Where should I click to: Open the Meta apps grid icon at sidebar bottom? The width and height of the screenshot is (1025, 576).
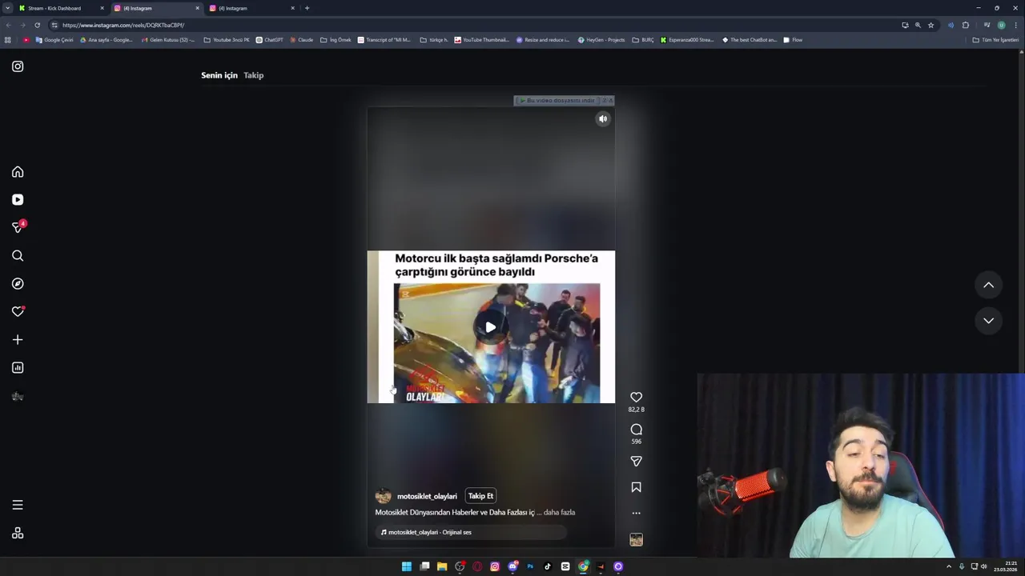tap(18, 534)
